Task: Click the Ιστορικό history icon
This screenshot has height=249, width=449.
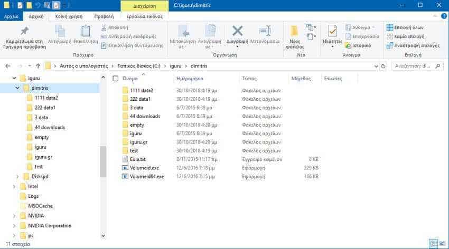Action: pos(348,45)
